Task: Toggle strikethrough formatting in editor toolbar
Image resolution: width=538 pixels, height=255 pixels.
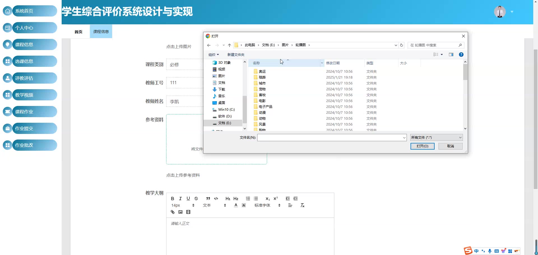Action: (196, 199)
